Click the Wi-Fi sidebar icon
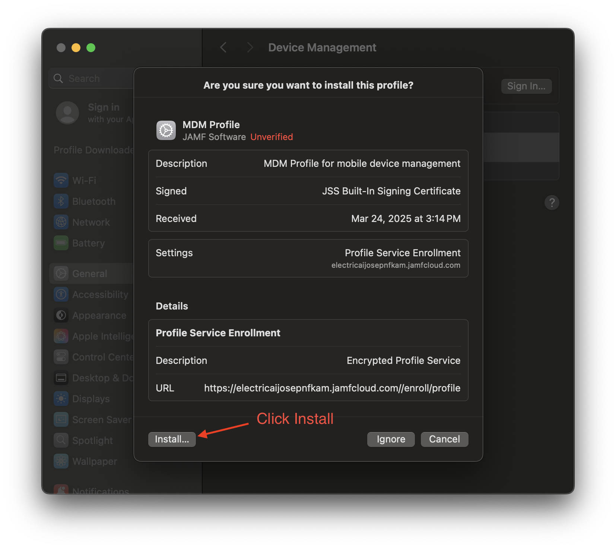Screen dimensions: 616x549 coord(61,181)
